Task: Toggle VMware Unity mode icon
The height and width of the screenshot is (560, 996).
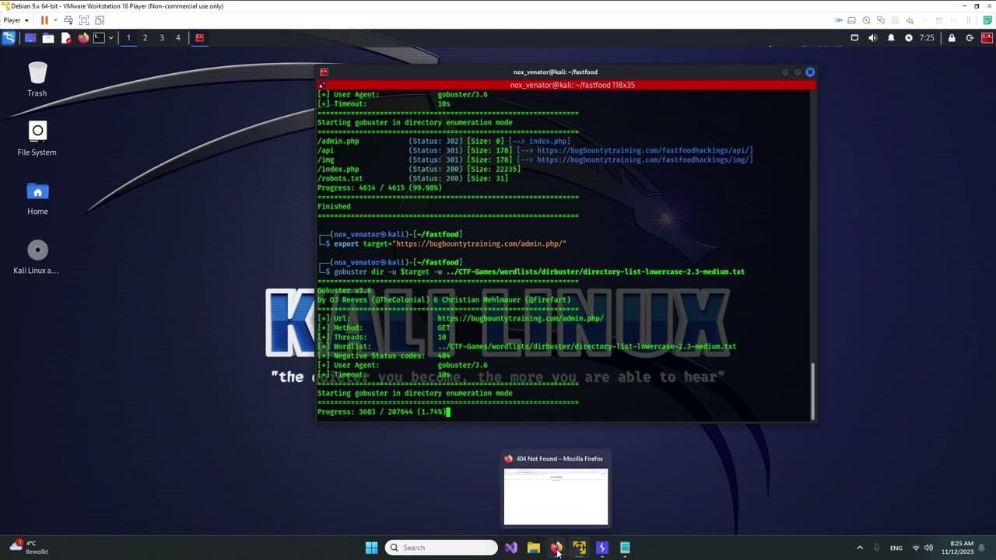Action: click(100, 20)
